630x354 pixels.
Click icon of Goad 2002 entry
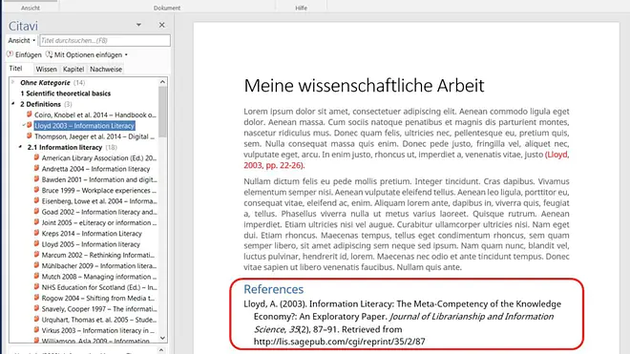coord(36,212)
